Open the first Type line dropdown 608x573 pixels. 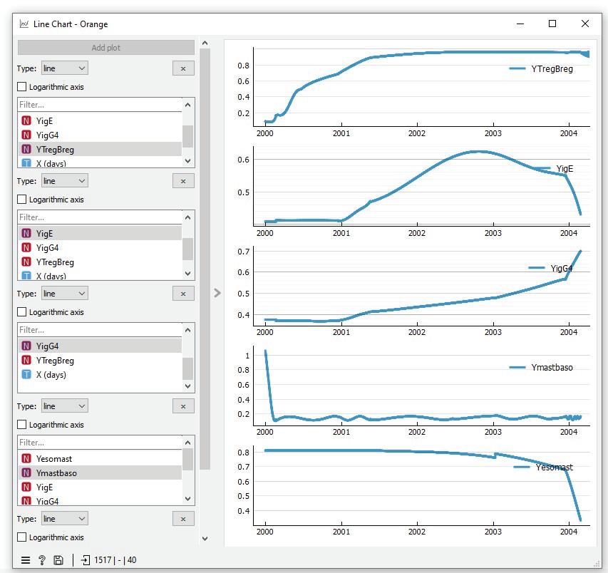65,68
